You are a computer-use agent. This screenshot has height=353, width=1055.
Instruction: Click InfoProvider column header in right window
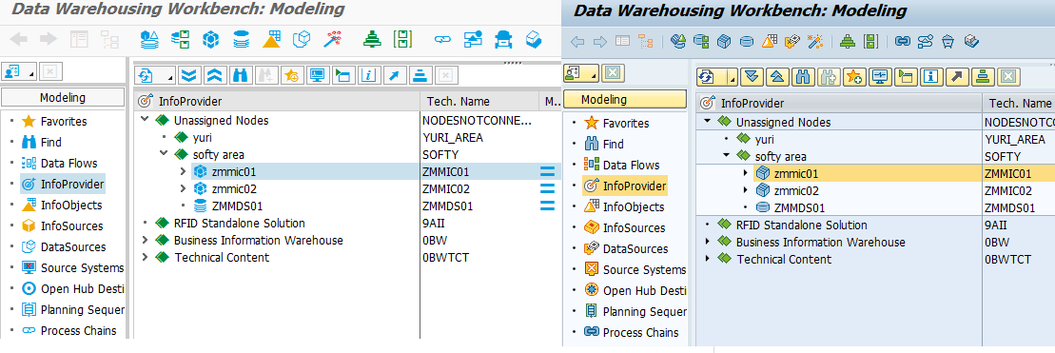pyautogui.click(x=839, y=103)
